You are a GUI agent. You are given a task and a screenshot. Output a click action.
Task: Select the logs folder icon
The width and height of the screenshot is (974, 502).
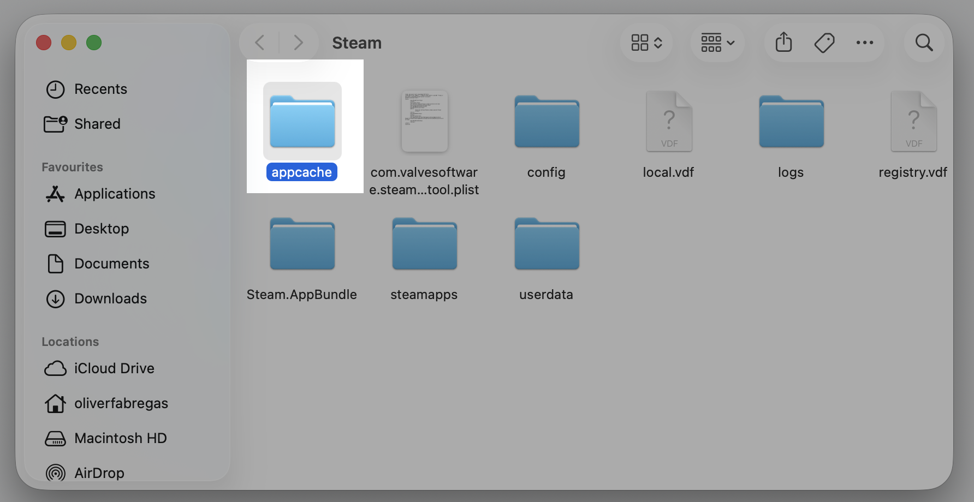click(791, 122)
